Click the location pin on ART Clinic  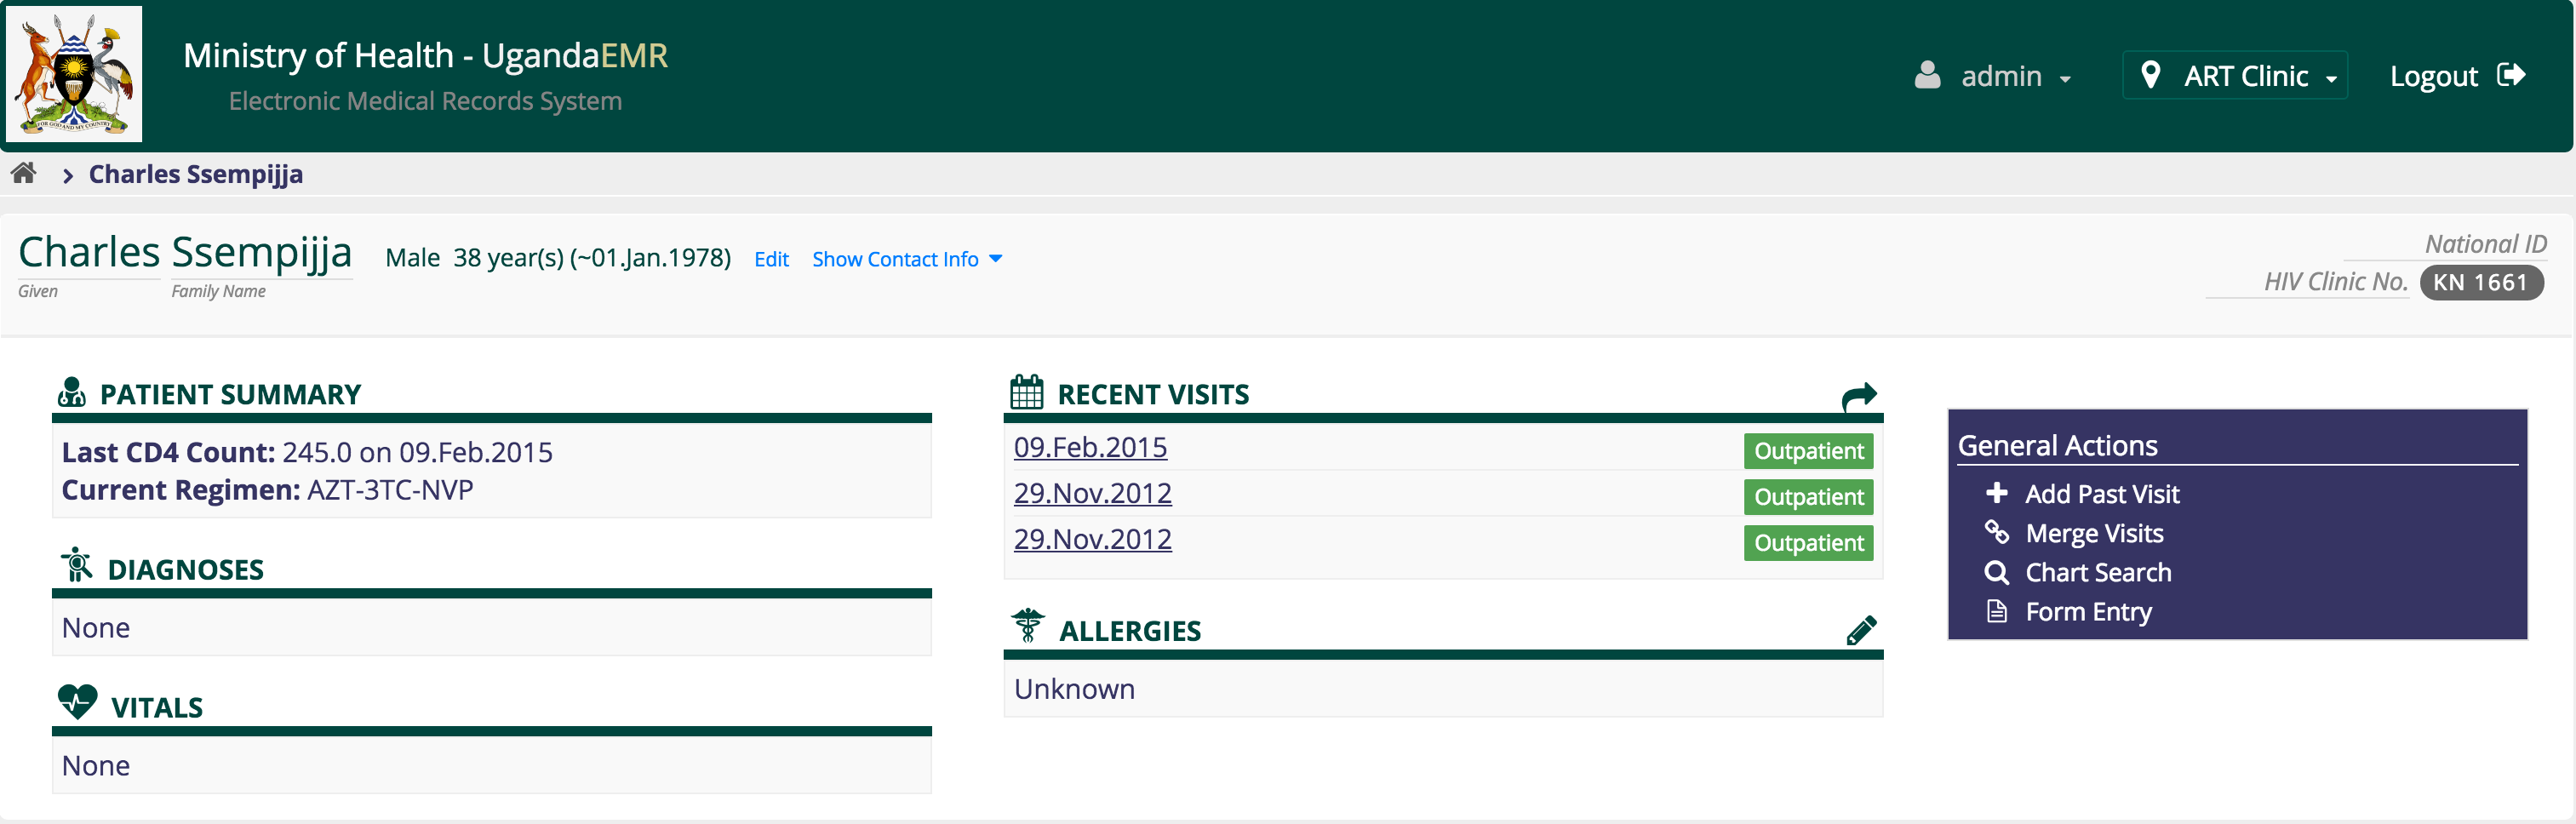[2152, 74]
